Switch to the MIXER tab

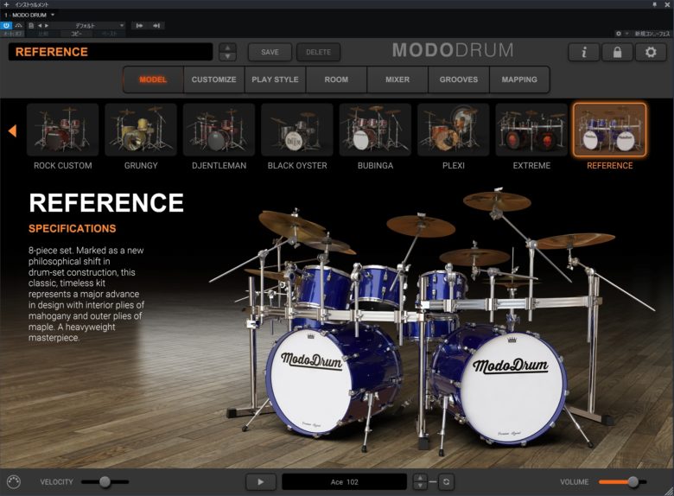[x=397, y=79]
